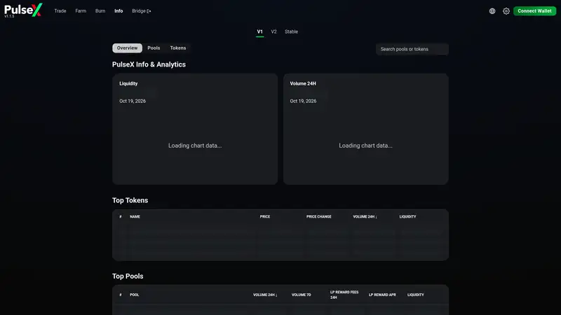Image resolution: width=561 pixels, height=315 pixels.
Task: Open the Bridge external link
Action: [142, 11]
